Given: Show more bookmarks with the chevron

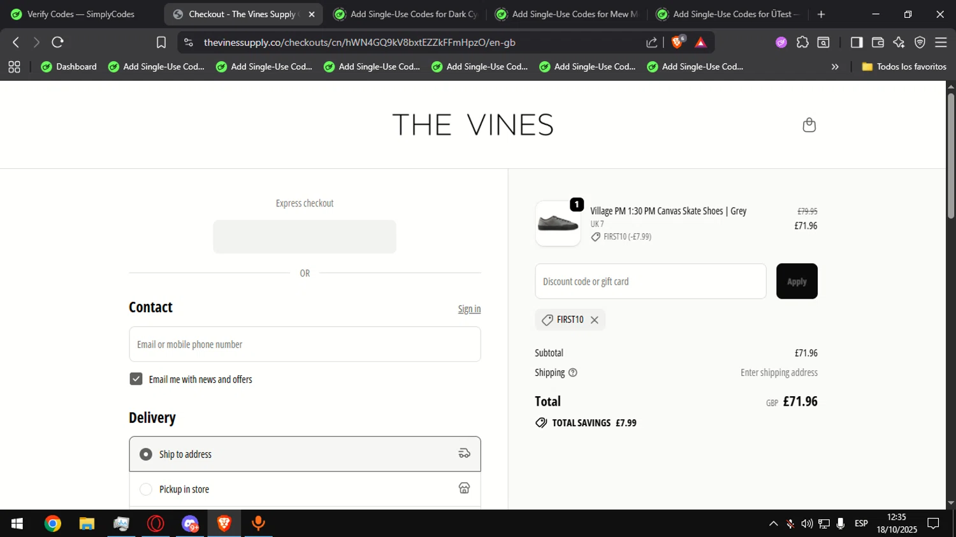Looking at the screenshot, I should point(835,66).
